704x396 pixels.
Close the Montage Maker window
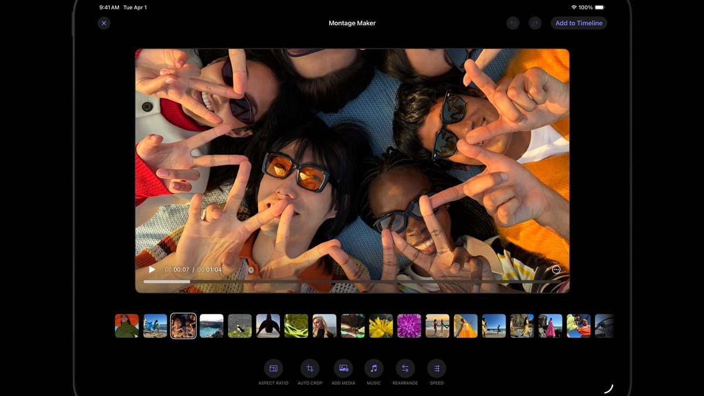coord(104,23)
